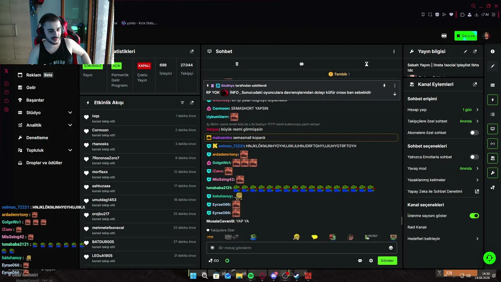Open Hesap yaşı setting showing 1 gün
Screen dimensions: 501x282
pos(443,110)
